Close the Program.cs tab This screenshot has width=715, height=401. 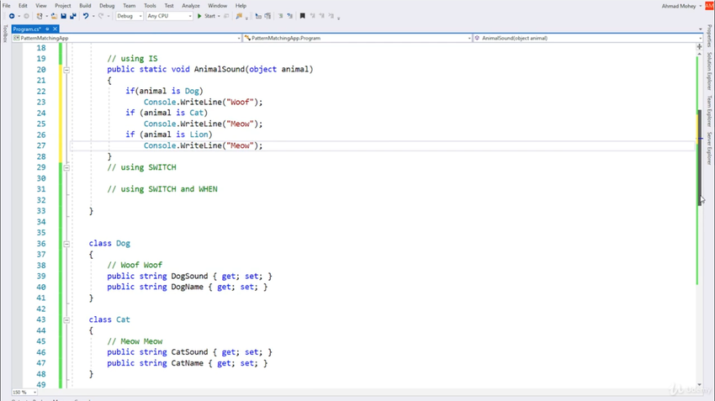click(x=55, y=29)
